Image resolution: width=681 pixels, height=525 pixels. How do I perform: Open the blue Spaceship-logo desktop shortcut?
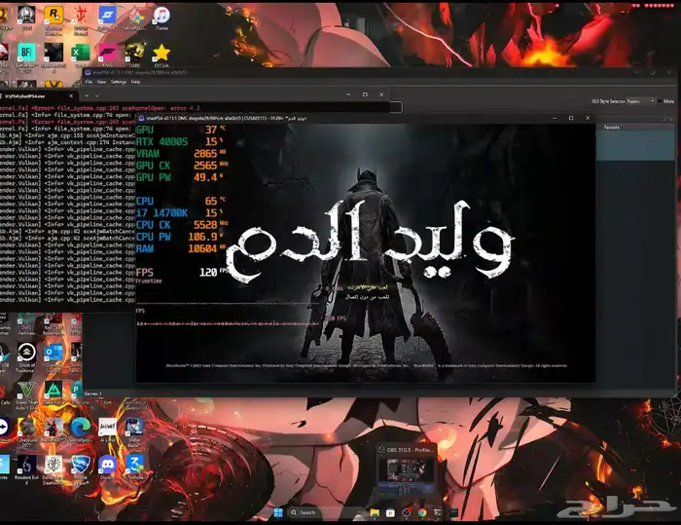click(107, 16)
